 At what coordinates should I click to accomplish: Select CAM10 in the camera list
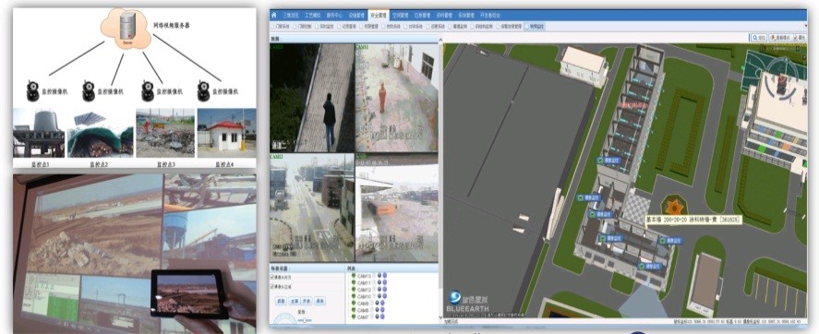click(364, 296)
